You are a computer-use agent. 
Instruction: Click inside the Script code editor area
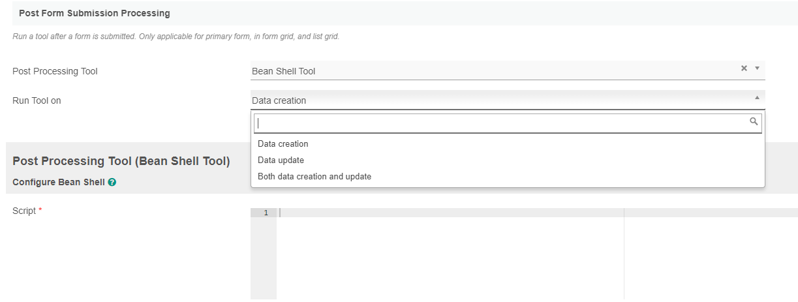pos(450,254)
